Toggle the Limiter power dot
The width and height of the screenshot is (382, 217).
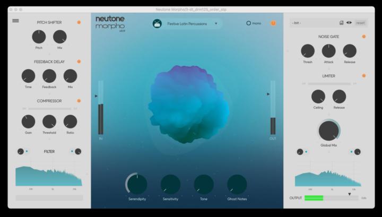(364, 76)
